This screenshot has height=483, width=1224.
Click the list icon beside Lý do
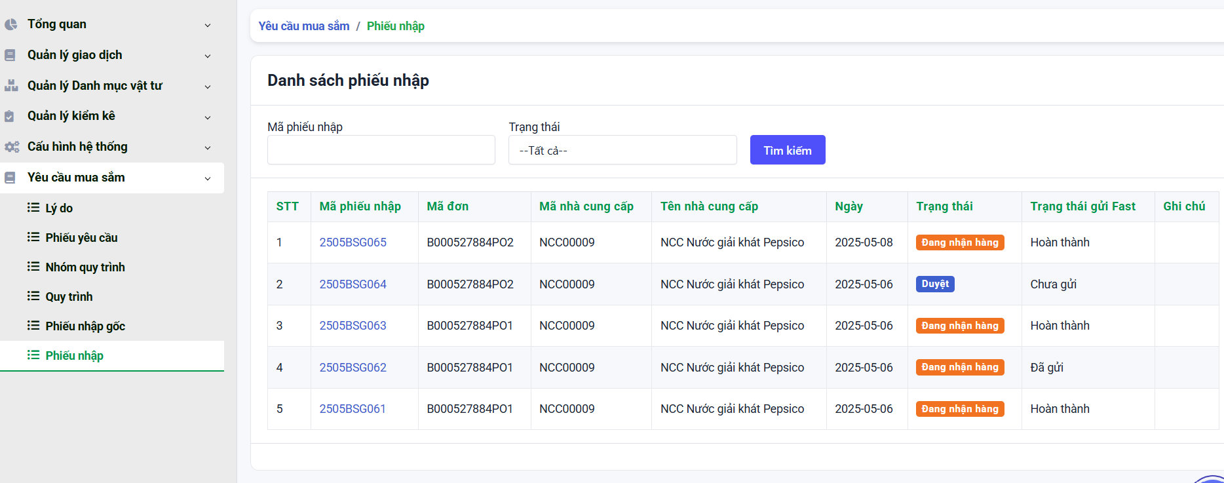tap(33, 208)
